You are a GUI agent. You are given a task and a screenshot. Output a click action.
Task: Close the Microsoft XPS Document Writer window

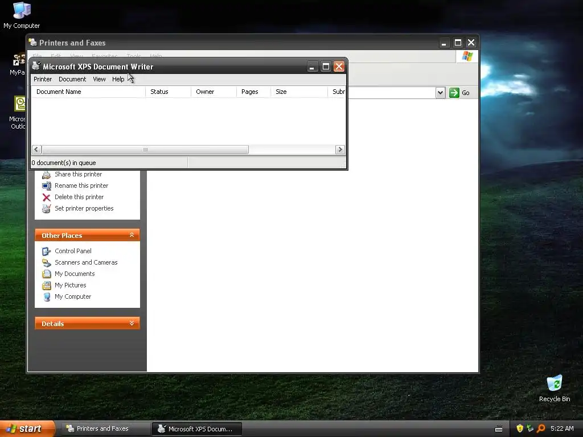[x=339, y=67]
